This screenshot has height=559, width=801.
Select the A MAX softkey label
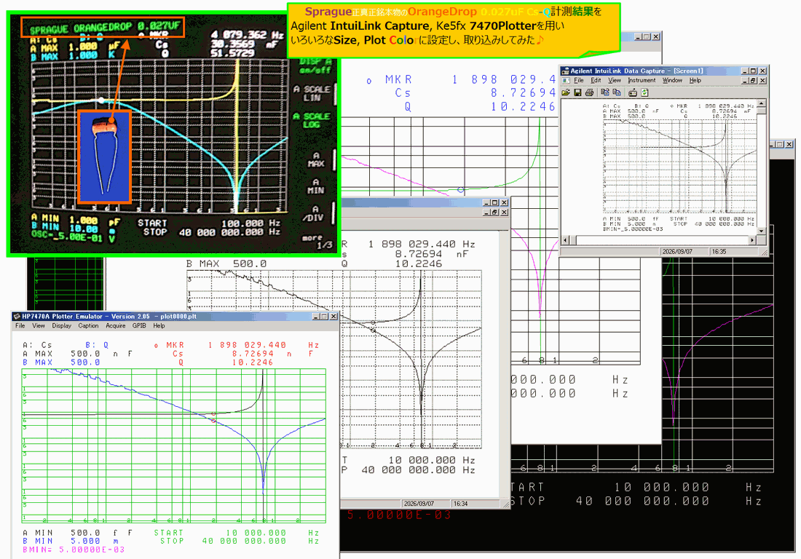316,160
